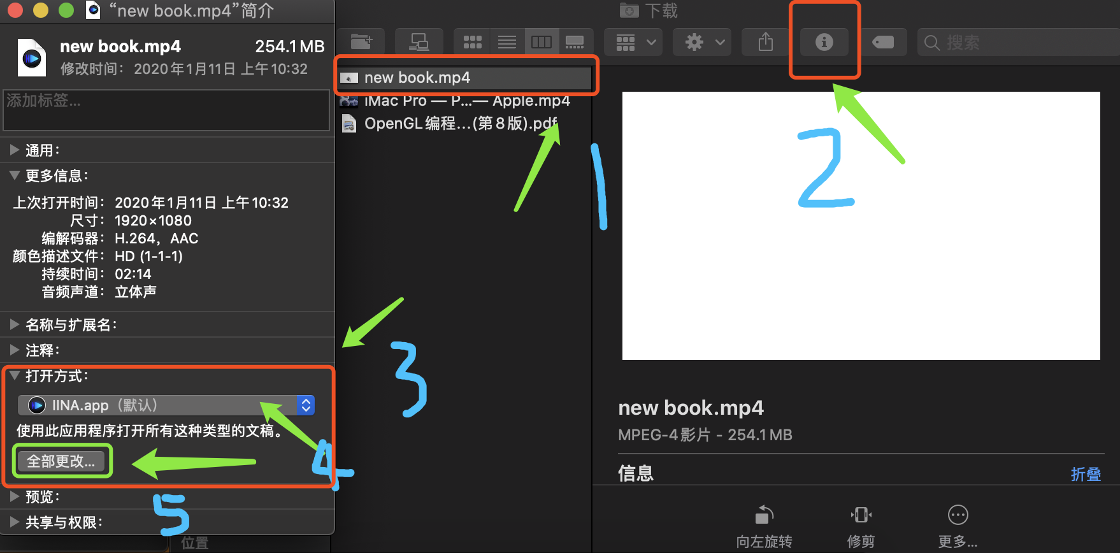Click the video preview thumbnail
The height and width of the screenshot is (553, 1120).
pyautogui.click(x=861, y=226)
